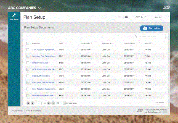Image resolution: width=178 pixels, height=123 pixels.
Task: Select checkbox for Blackout Notice.docx
Action: [x=28, y=76]
